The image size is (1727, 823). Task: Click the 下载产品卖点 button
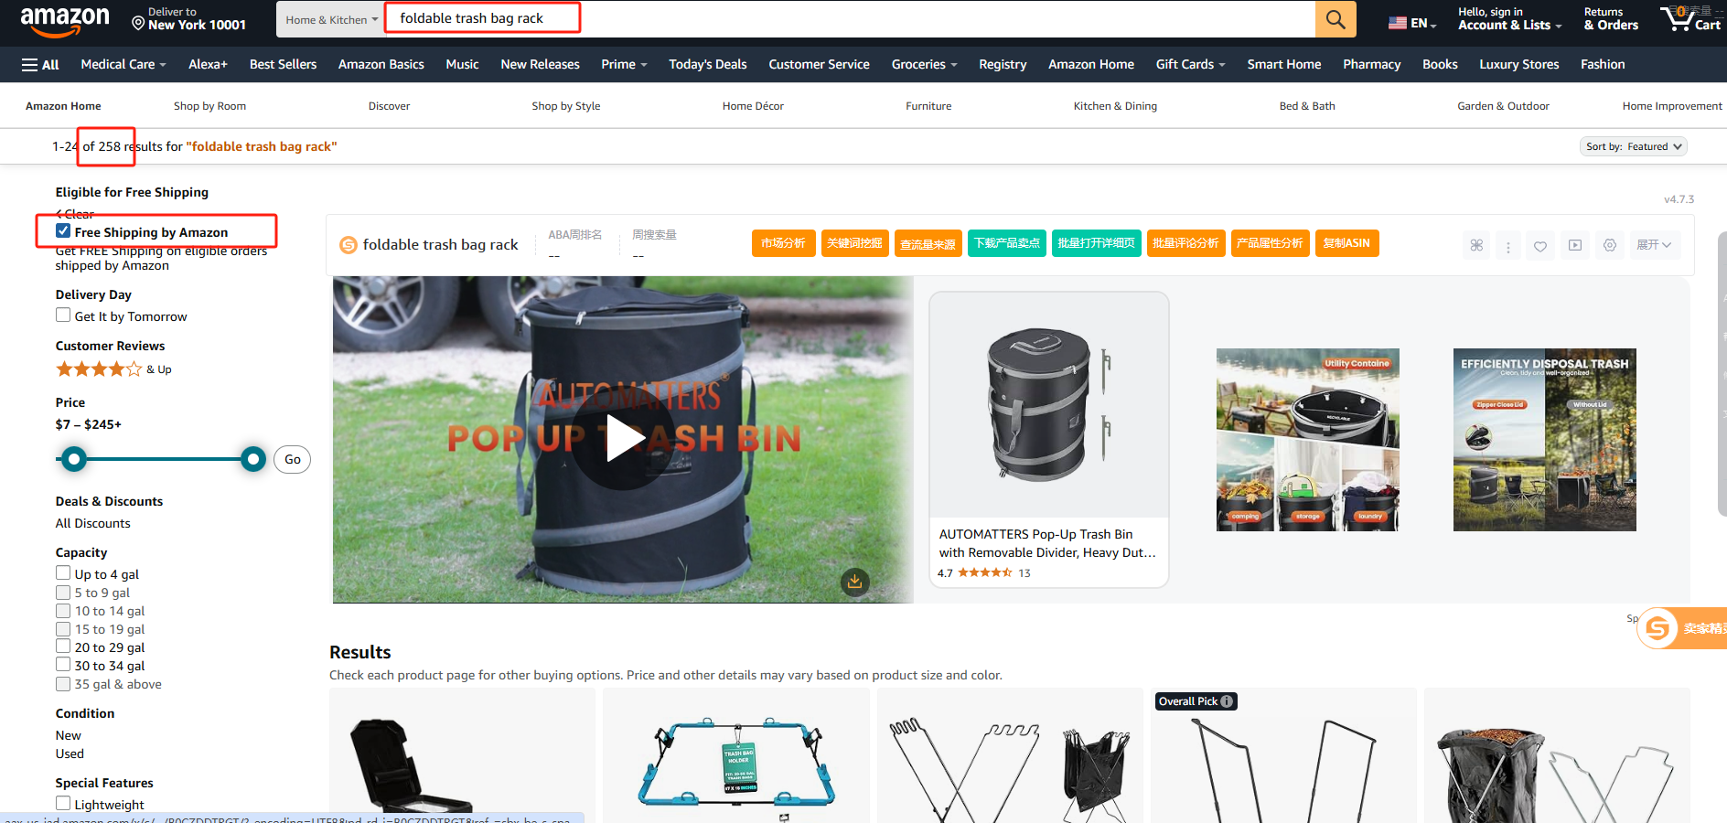tap(1006, 243)
